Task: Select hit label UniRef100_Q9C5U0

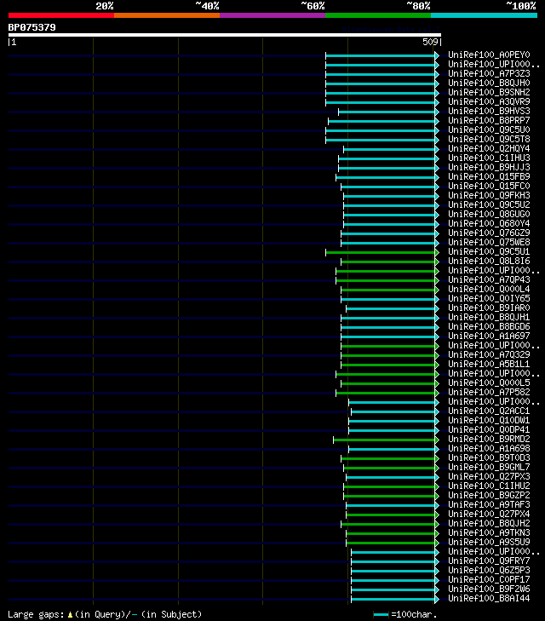Action: pyautogui.click(x=489, y=129)
